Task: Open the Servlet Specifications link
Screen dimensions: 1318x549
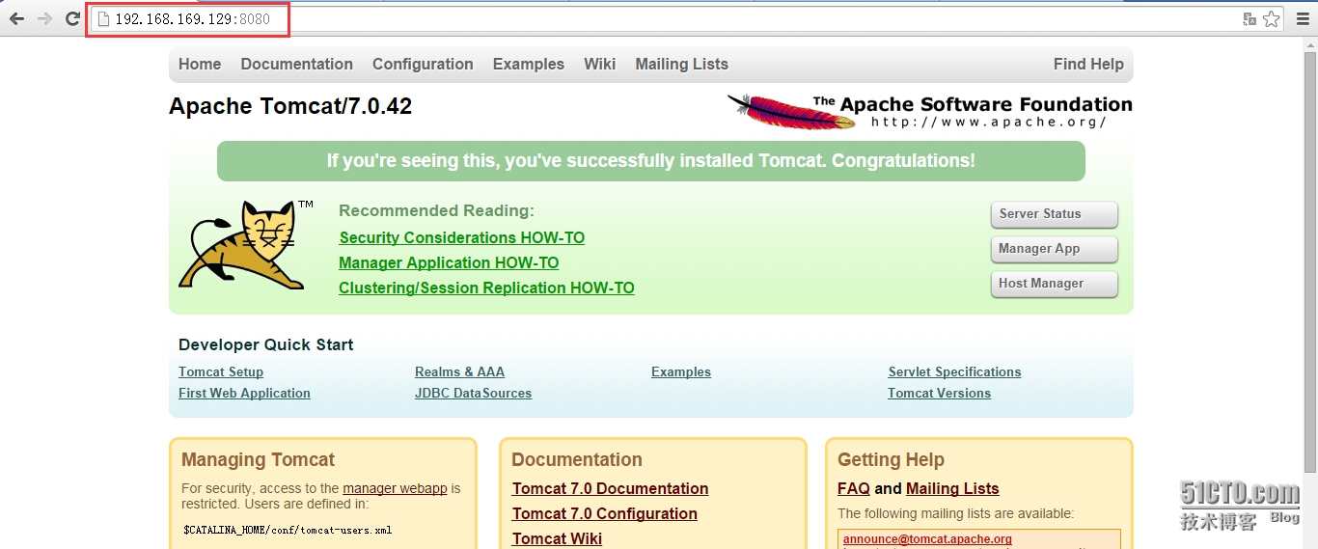Action: 954,371
